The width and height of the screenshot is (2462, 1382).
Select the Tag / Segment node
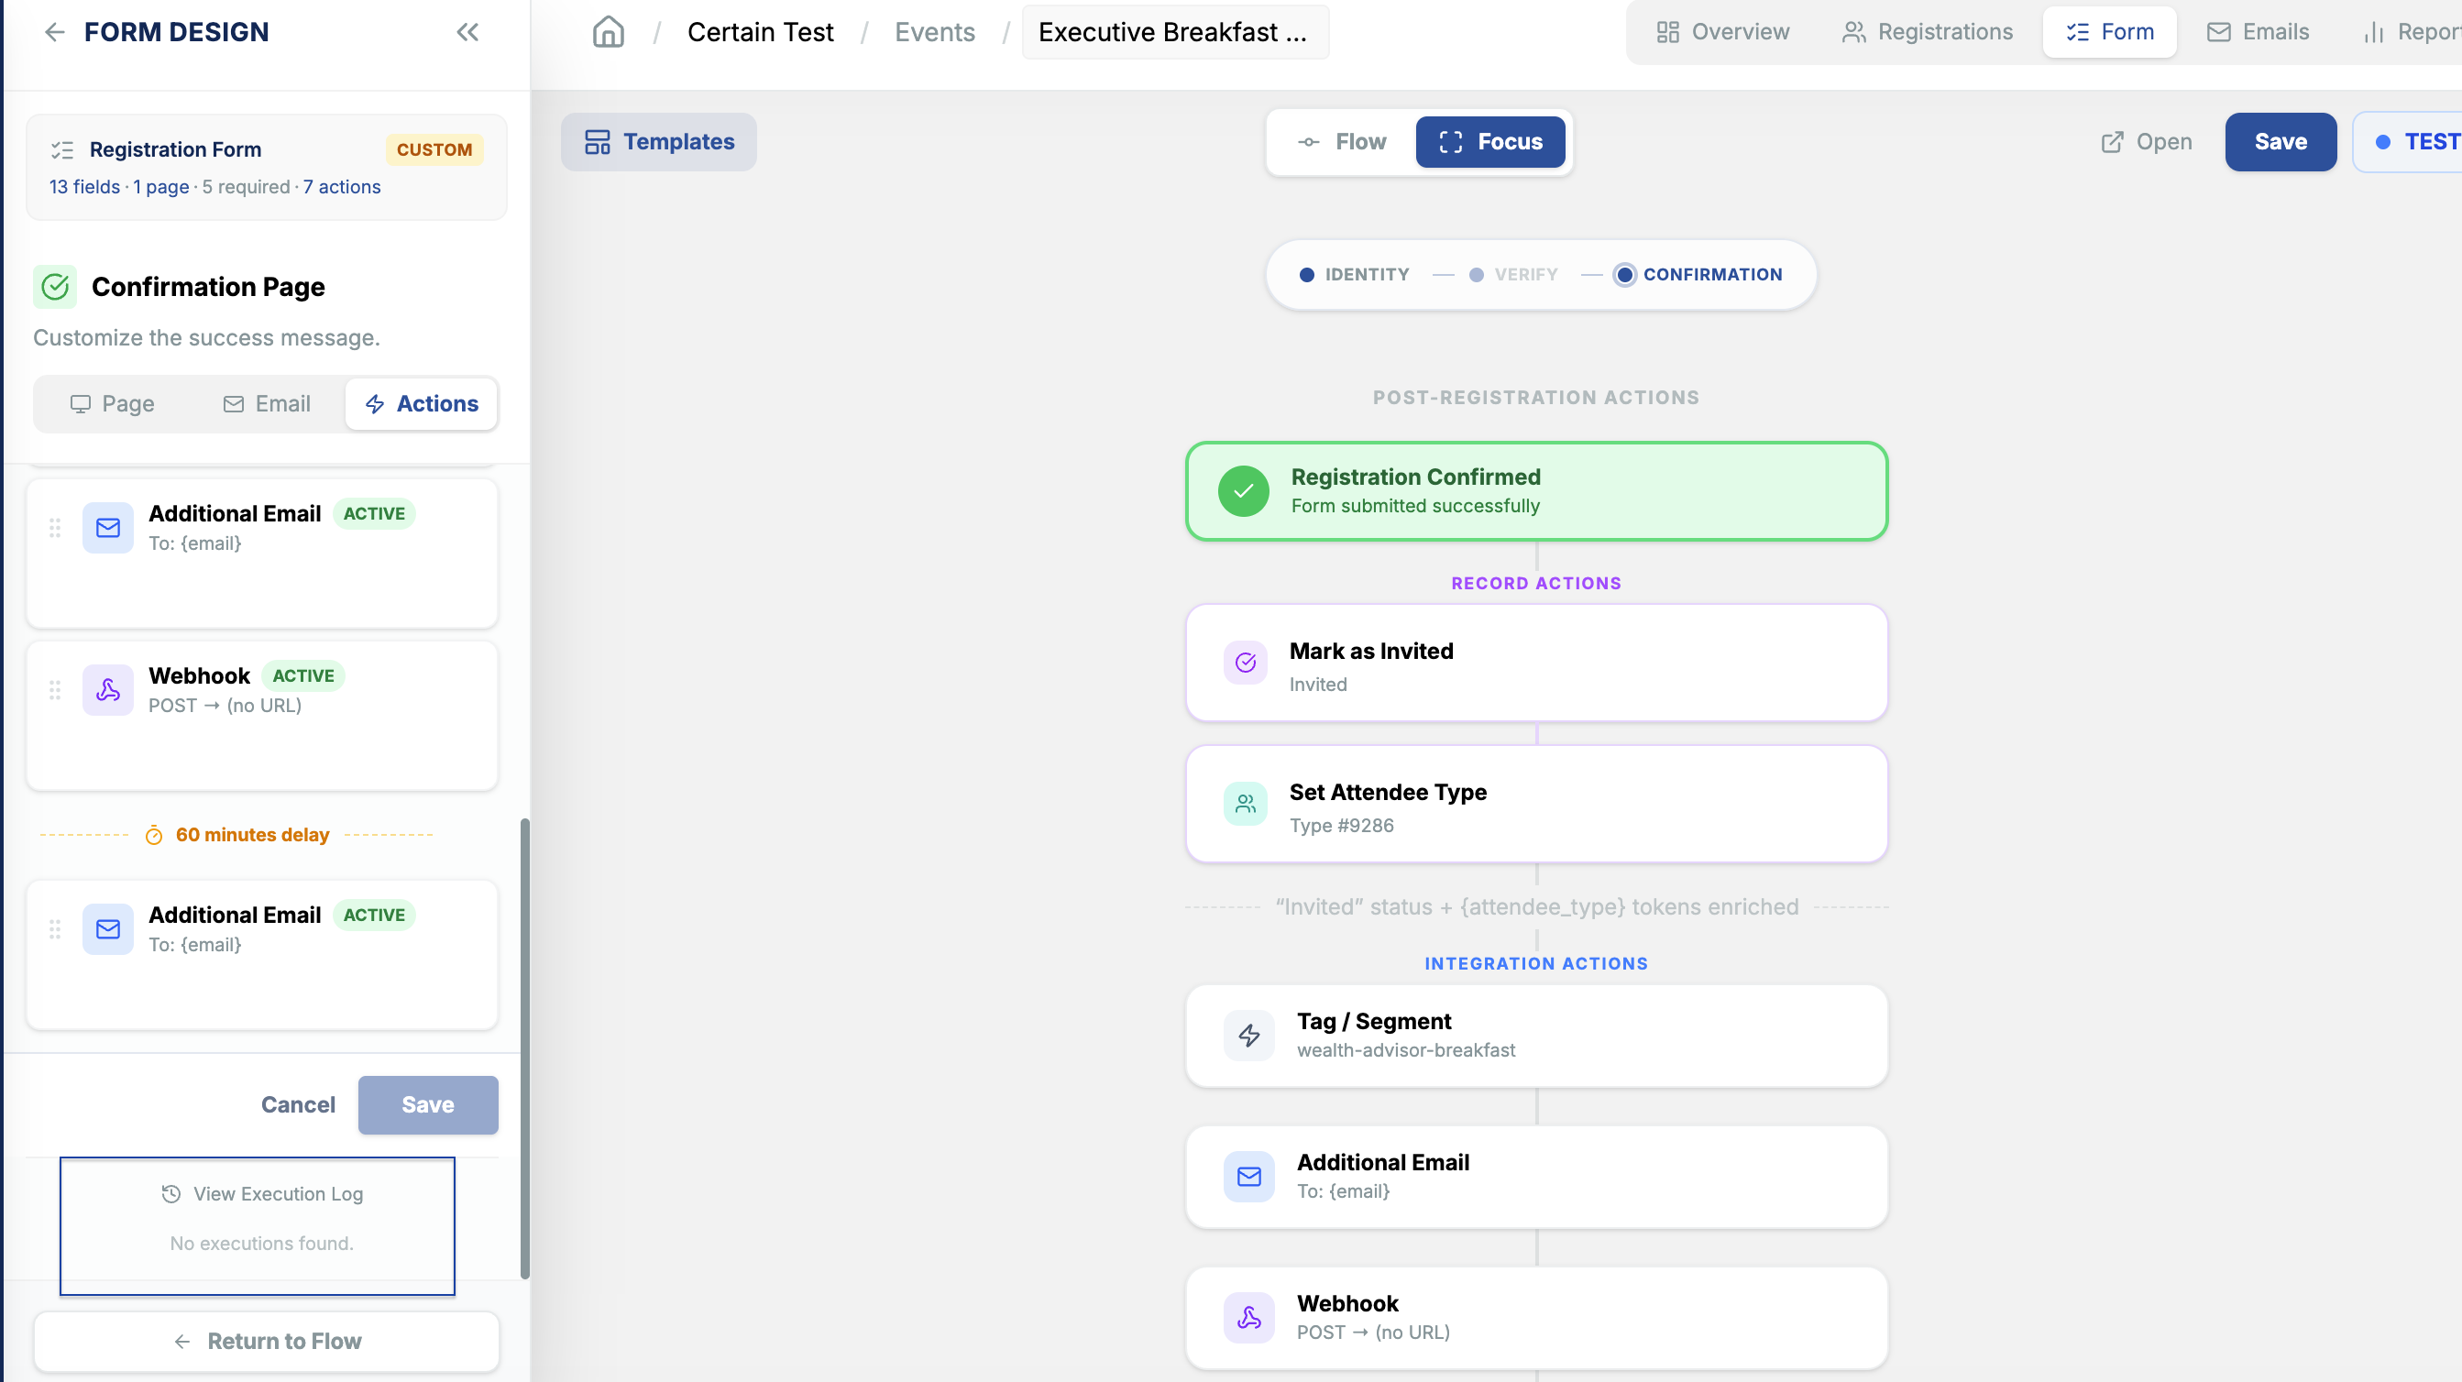[x=1536, y=1035]
